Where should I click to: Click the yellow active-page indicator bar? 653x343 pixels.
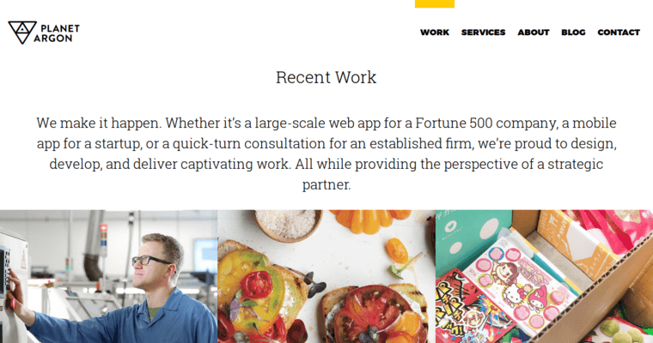435,3
